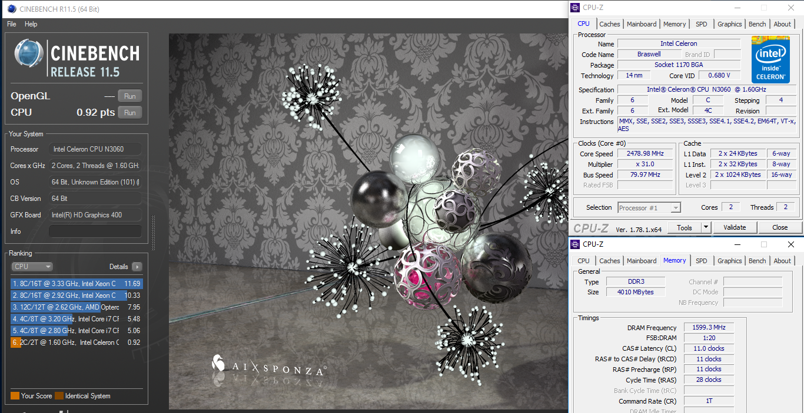
Task: Click the Level 2 cache value 2 x 1024 KBytes
Action: 739,175
